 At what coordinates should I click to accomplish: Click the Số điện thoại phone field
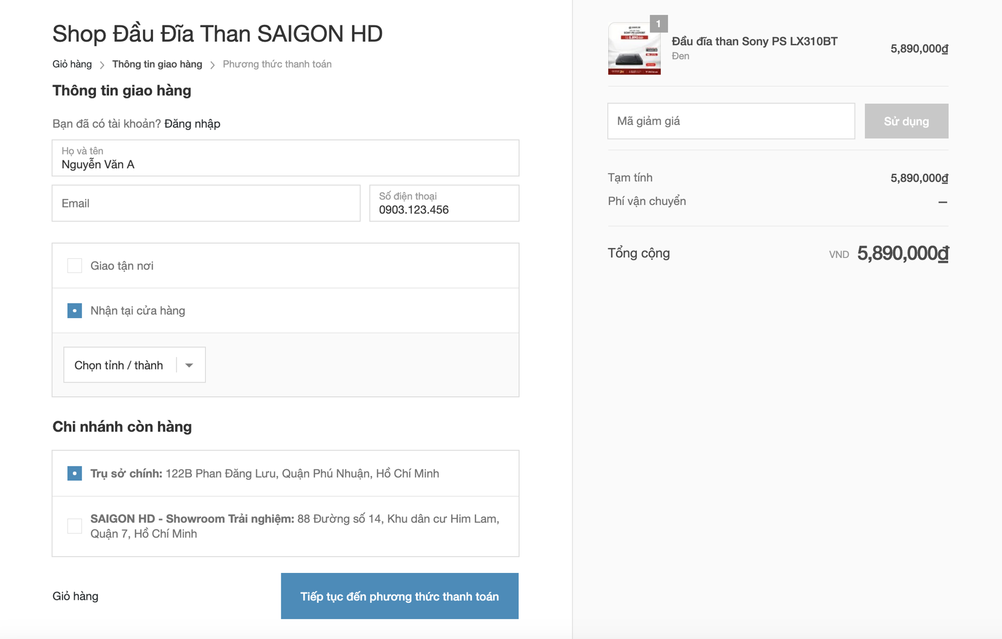444,204
